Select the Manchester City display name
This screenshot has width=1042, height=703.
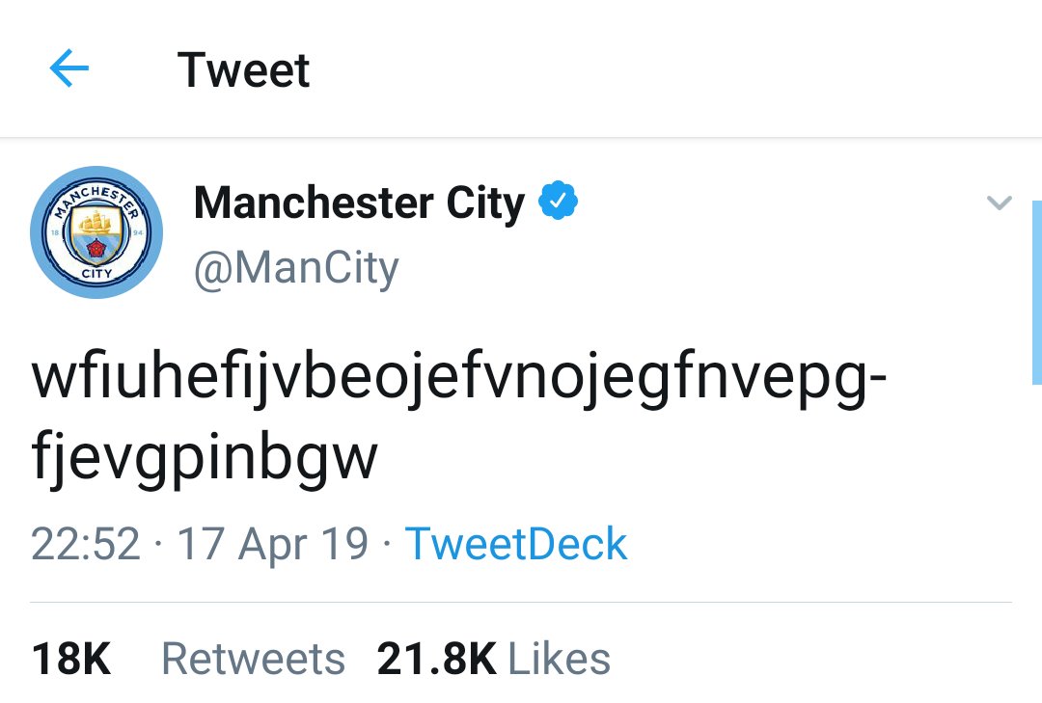358,203
